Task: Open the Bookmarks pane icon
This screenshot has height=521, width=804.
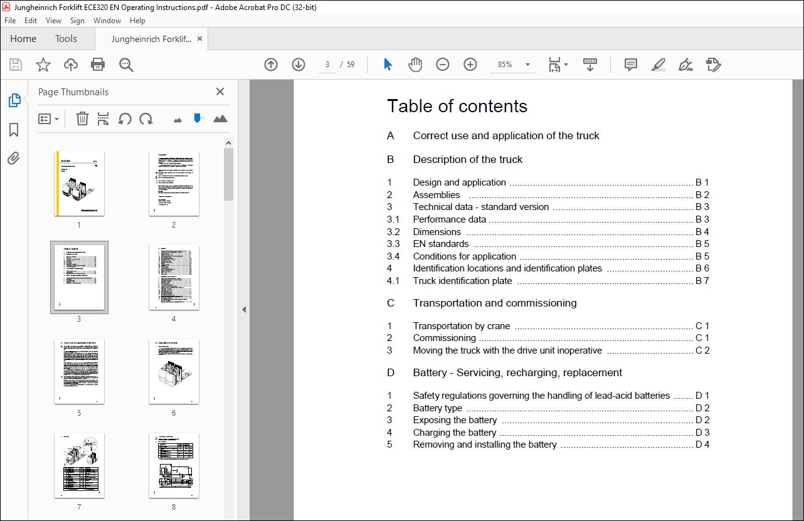Action: point(14,130)
